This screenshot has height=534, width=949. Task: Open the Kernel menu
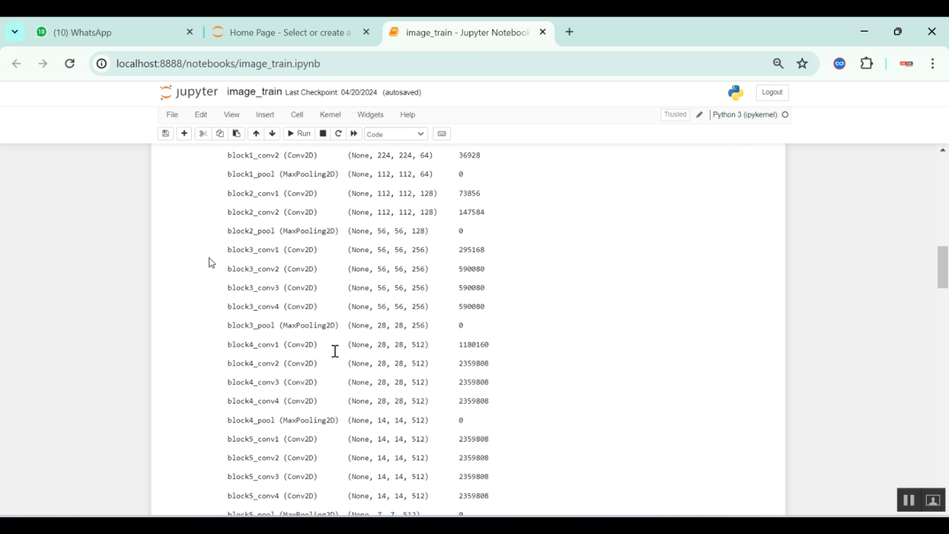pyautogui.click(x=330, y=115)
